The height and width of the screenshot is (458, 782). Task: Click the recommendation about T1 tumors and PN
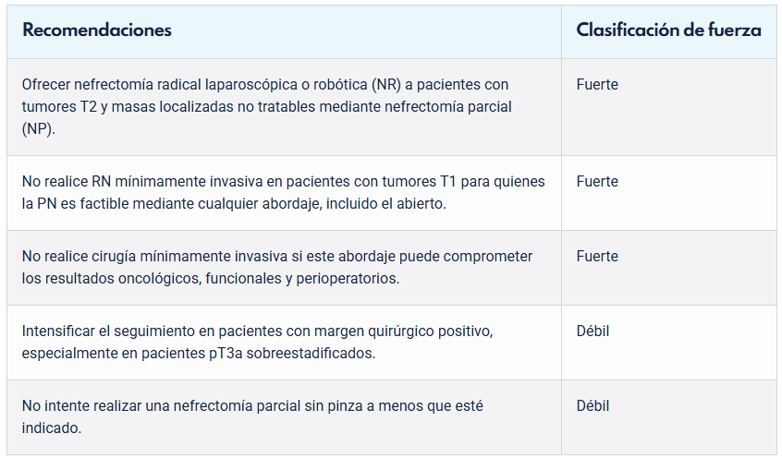[283, 192]
